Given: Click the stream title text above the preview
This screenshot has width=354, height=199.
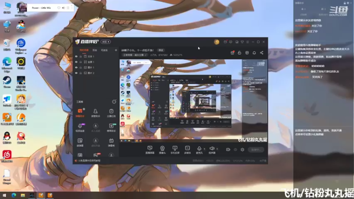Looking at the screenshot, I should tap(138, 50).
